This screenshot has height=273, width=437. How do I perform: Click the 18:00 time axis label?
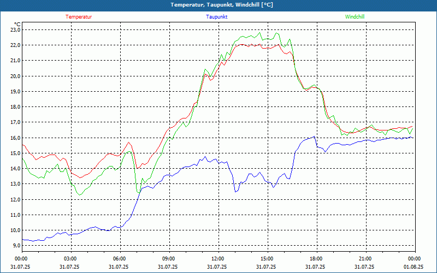click(x=316, y=259)
